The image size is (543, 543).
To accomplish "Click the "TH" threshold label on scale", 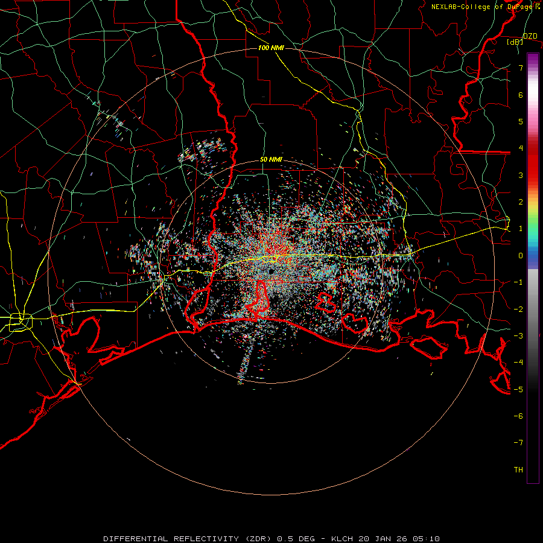I will 518,469.
